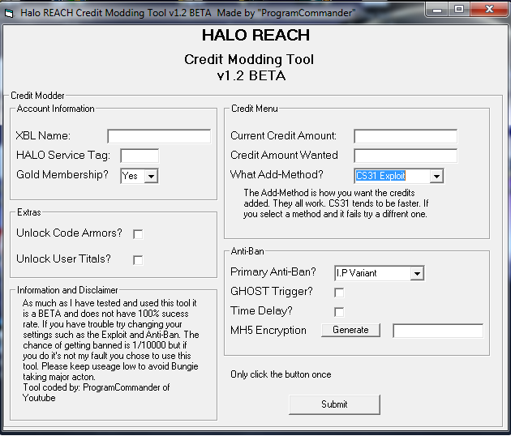
Task: Focus the XBL Name text field
Action: [x=159, y=136]
